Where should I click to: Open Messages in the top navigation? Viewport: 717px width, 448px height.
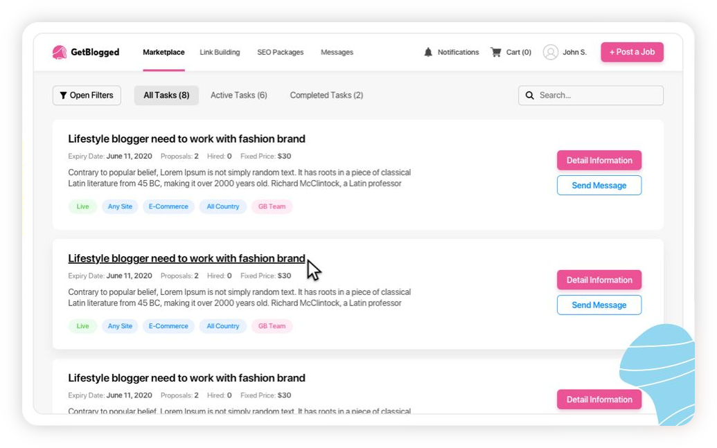click(337, 52)
